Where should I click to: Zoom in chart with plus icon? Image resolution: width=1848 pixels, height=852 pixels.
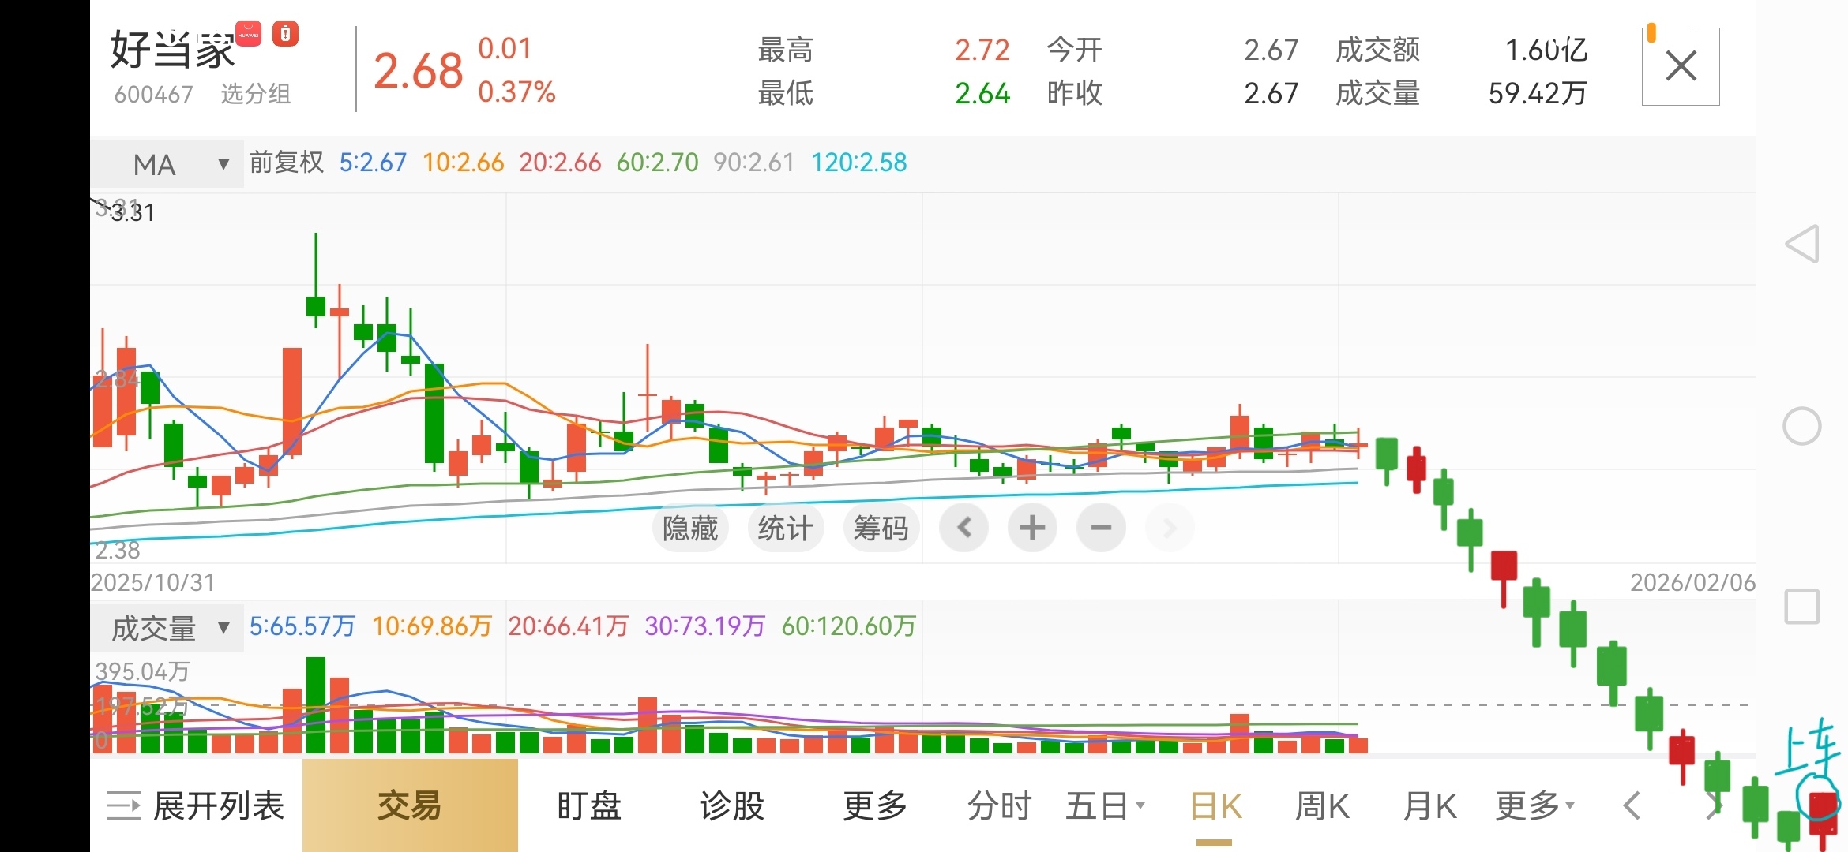tap(1031, 528)
